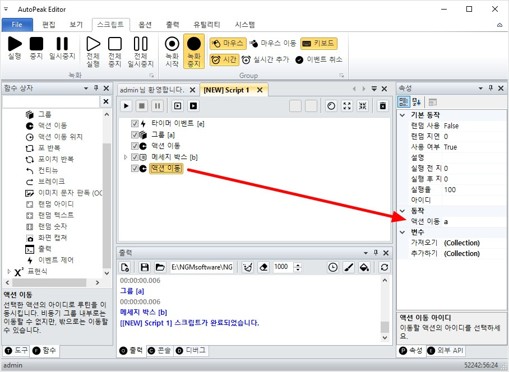Expand the 메세지 박스 [b] tree node
This screenshot has height=372, width=509.
(126, 157)
